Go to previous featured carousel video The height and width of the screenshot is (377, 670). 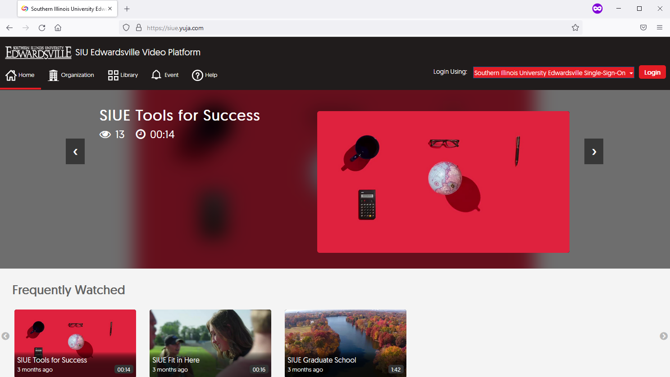[75, 152]
